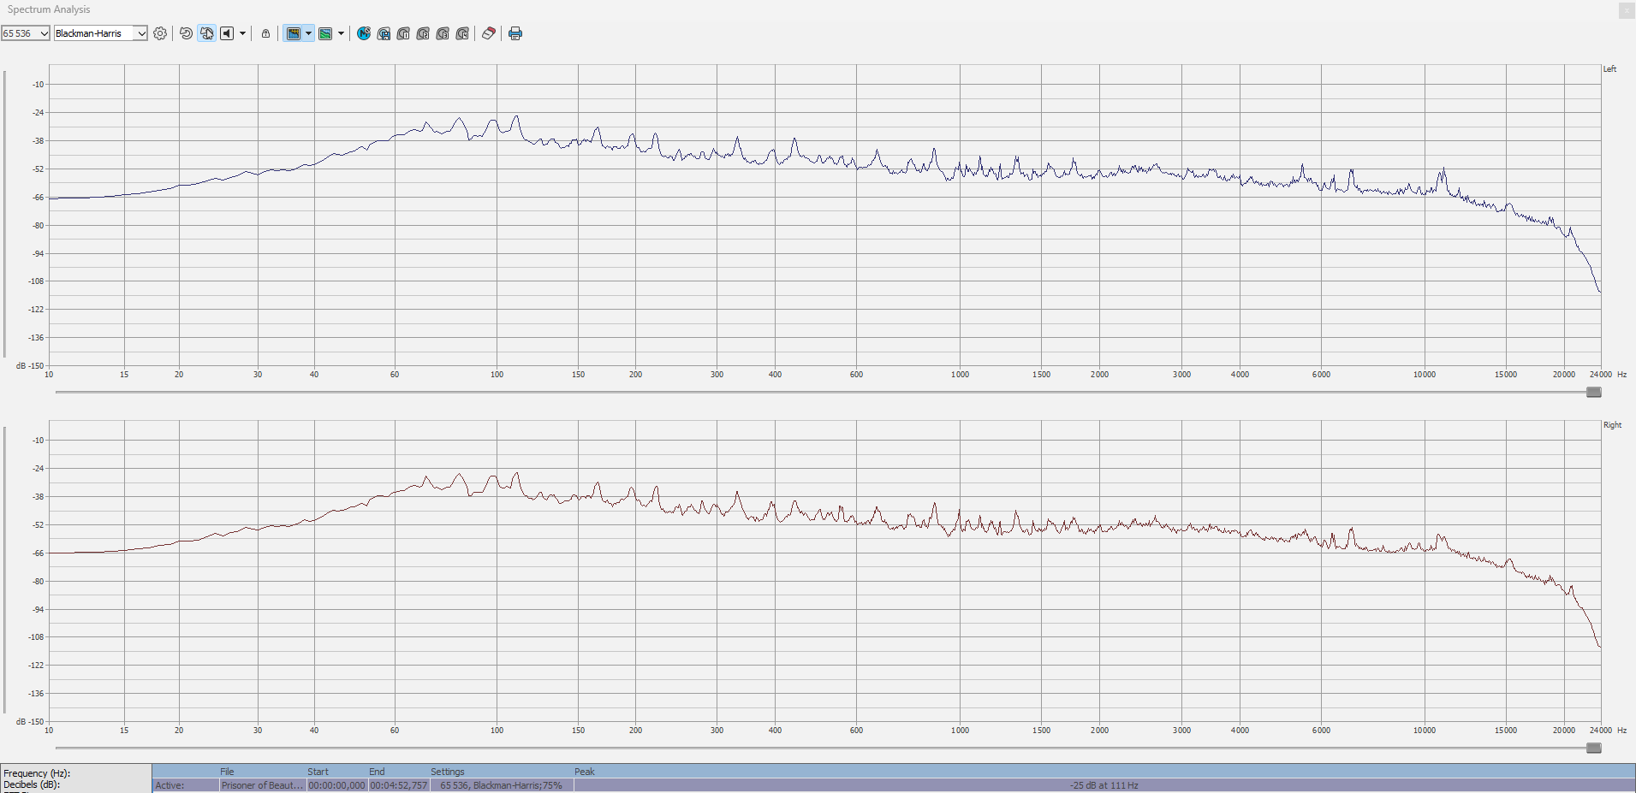This screenshot has height=793, width=1636.
Task: Toggle the normal spectrum graph view button
Action: [x=294, y=33]
